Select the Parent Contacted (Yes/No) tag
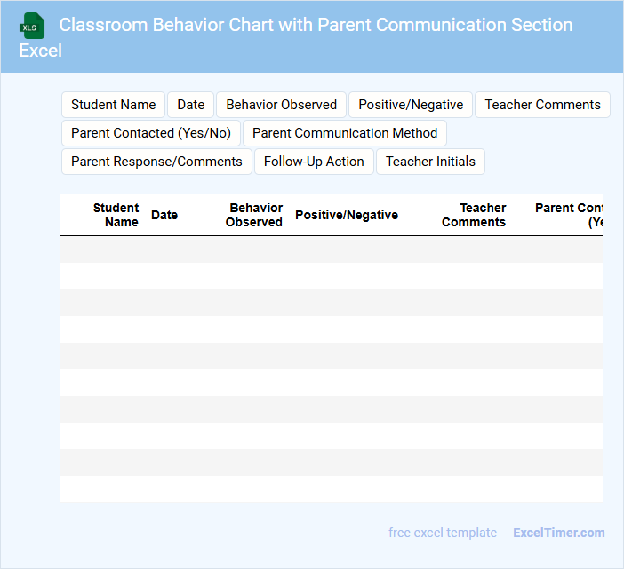 tap(150, 133)
